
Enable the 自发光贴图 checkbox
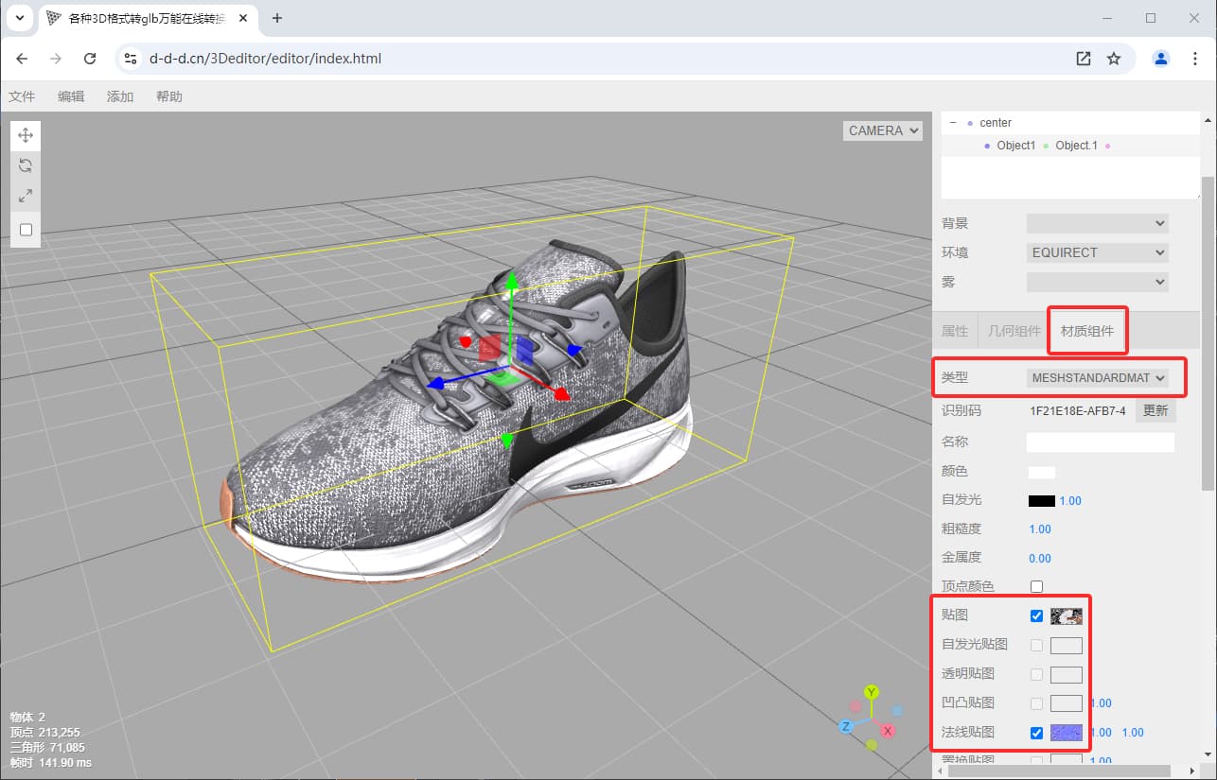click(x=1037, y=645)
